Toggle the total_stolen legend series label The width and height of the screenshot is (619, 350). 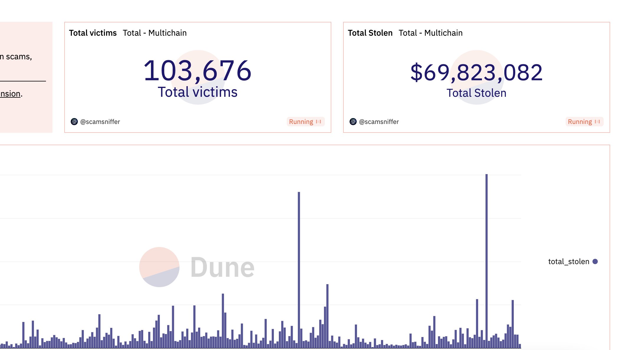click(x=568, y=261)
